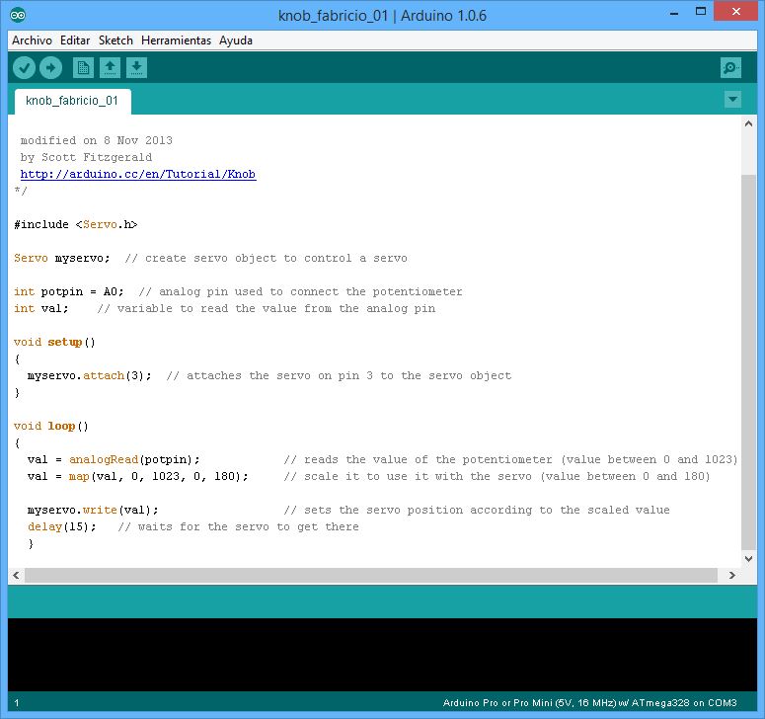765x719 pixels.
Task: Minimize the Arduino window
Action: 674,13
